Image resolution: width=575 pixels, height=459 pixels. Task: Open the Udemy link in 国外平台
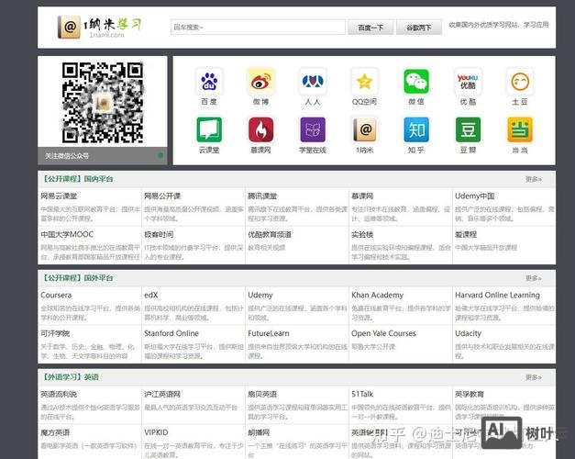coord(260,296)
